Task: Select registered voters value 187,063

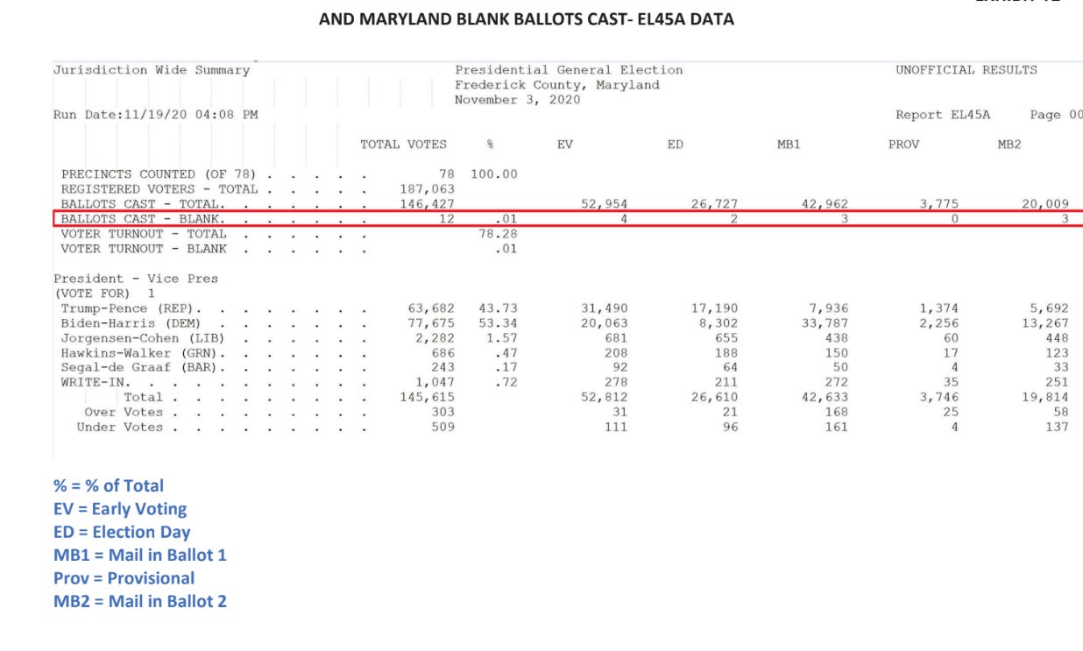Action: tap(427, 189)
